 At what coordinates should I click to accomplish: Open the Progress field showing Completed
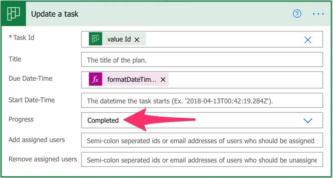[185, 121]
